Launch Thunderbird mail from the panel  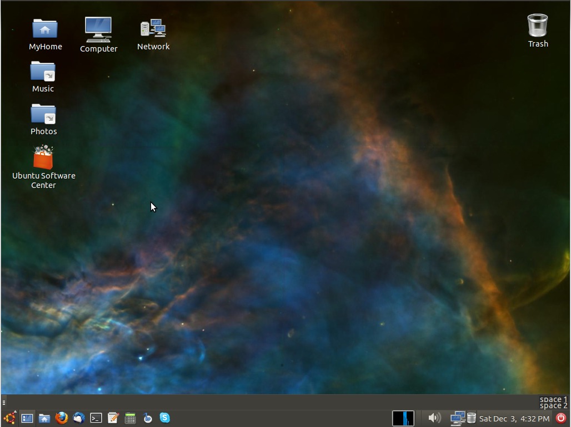click(79, 418)
